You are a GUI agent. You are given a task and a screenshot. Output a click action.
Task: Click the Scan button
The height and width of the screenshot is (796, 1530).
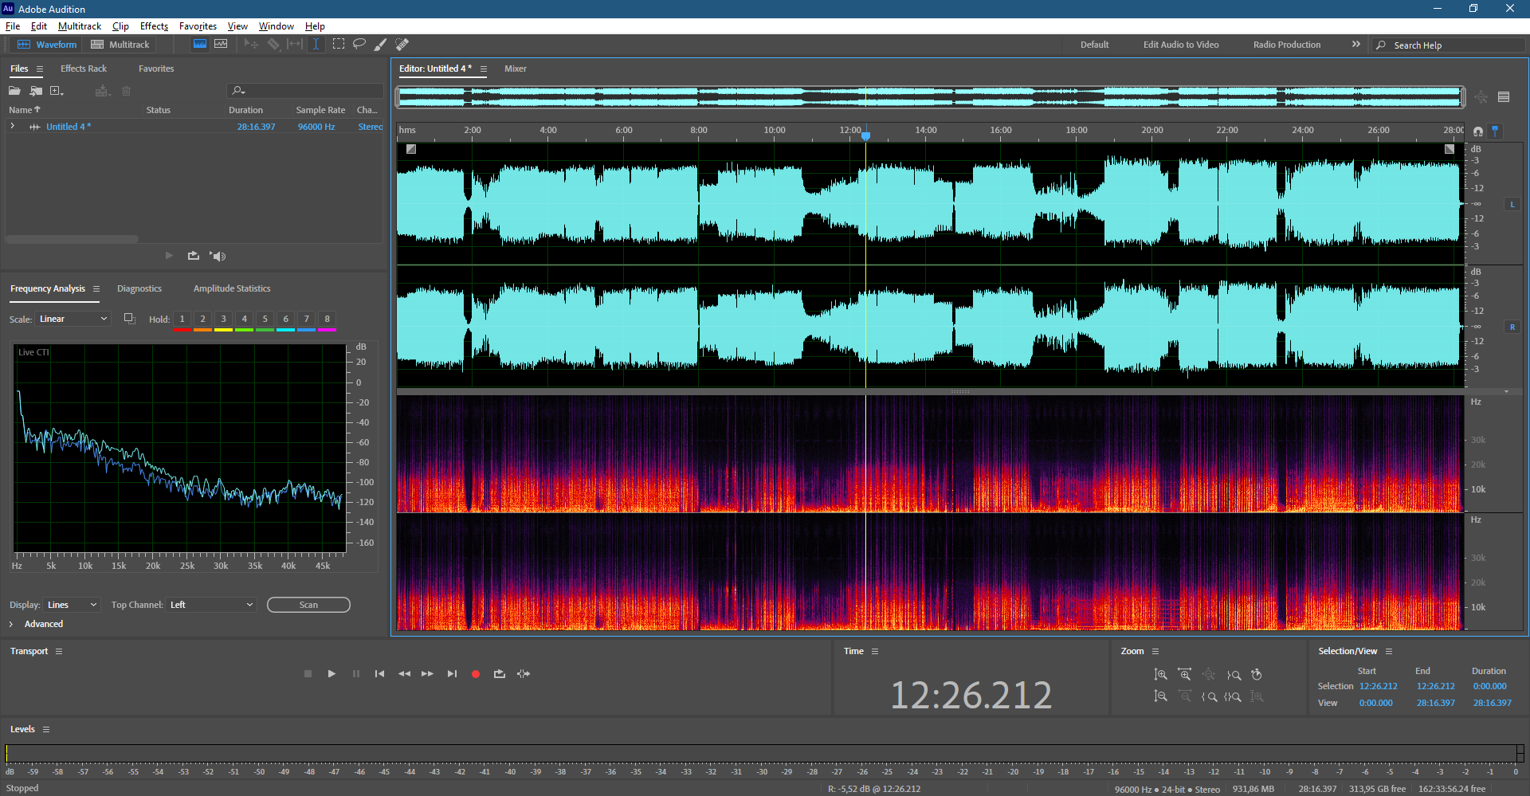pyautogui.click(x=308, y=605)
